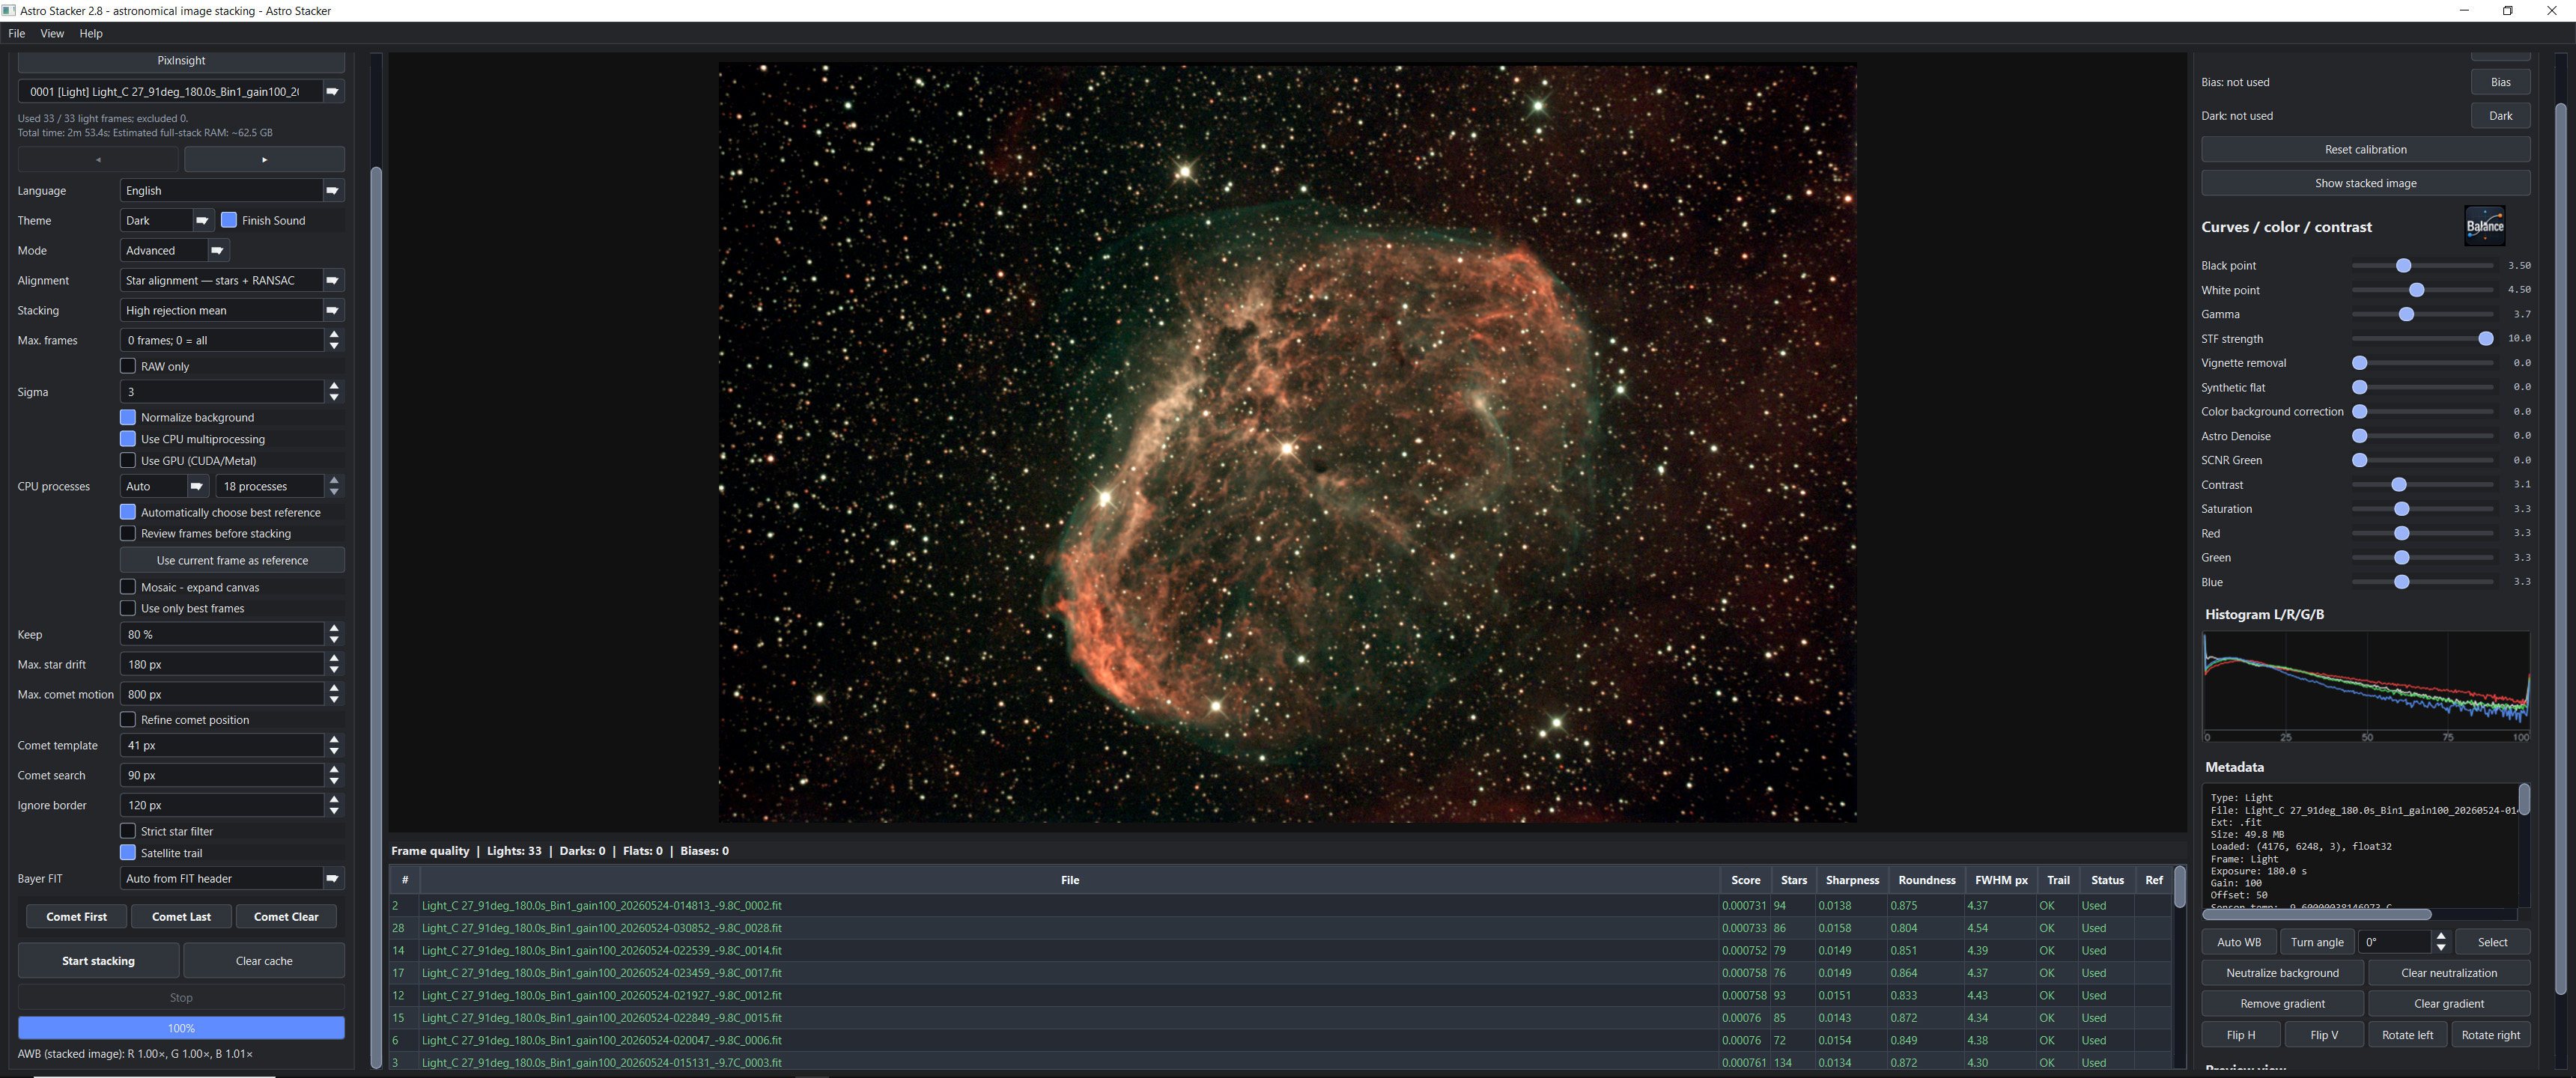2576x1078 pixels.
Task: Click the Remove gradient button
Action: [2282, 1004]
